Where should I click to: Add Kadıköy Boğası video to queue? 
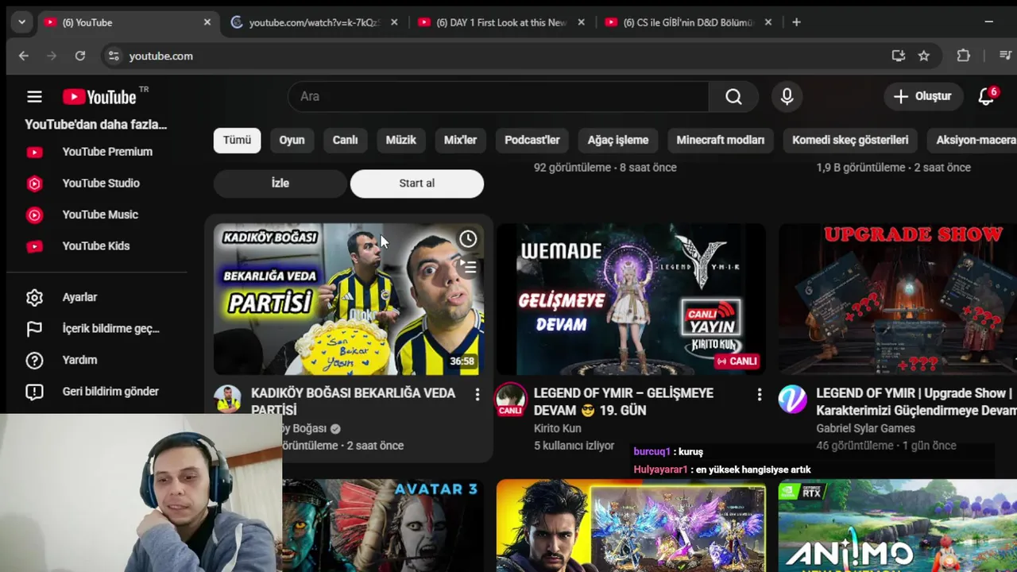tap(469, 268)
